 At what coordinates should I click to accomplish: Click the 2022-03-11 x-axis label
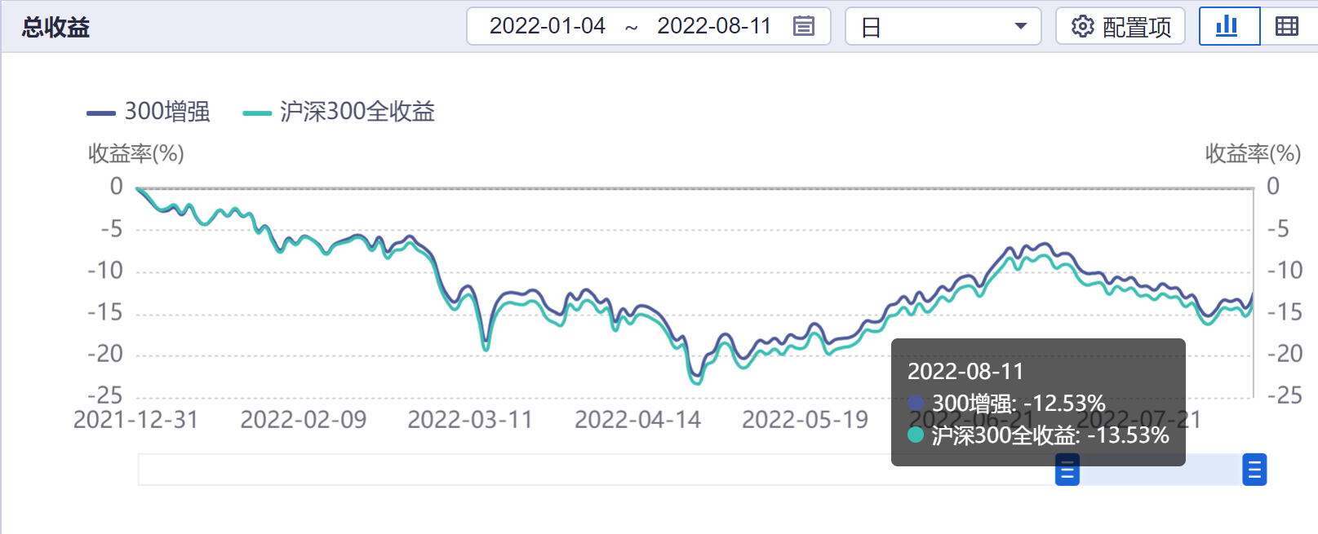coord(470,420)
